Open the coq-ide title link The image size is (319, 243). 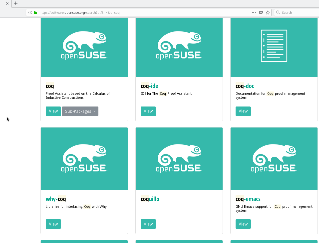point(149,86)
